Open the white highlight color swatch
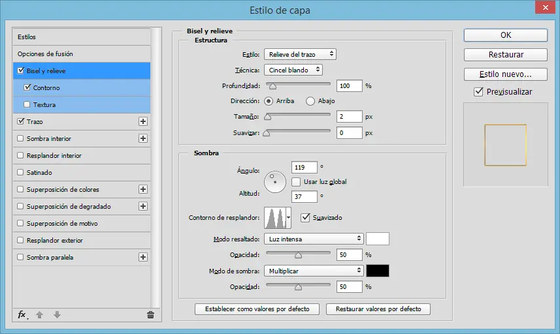 pyautogui.click(x=378, y=239)
